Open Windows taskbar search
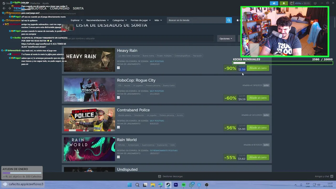Image resolution: width=336 pixels, height=189 pixels. point(137,185)
